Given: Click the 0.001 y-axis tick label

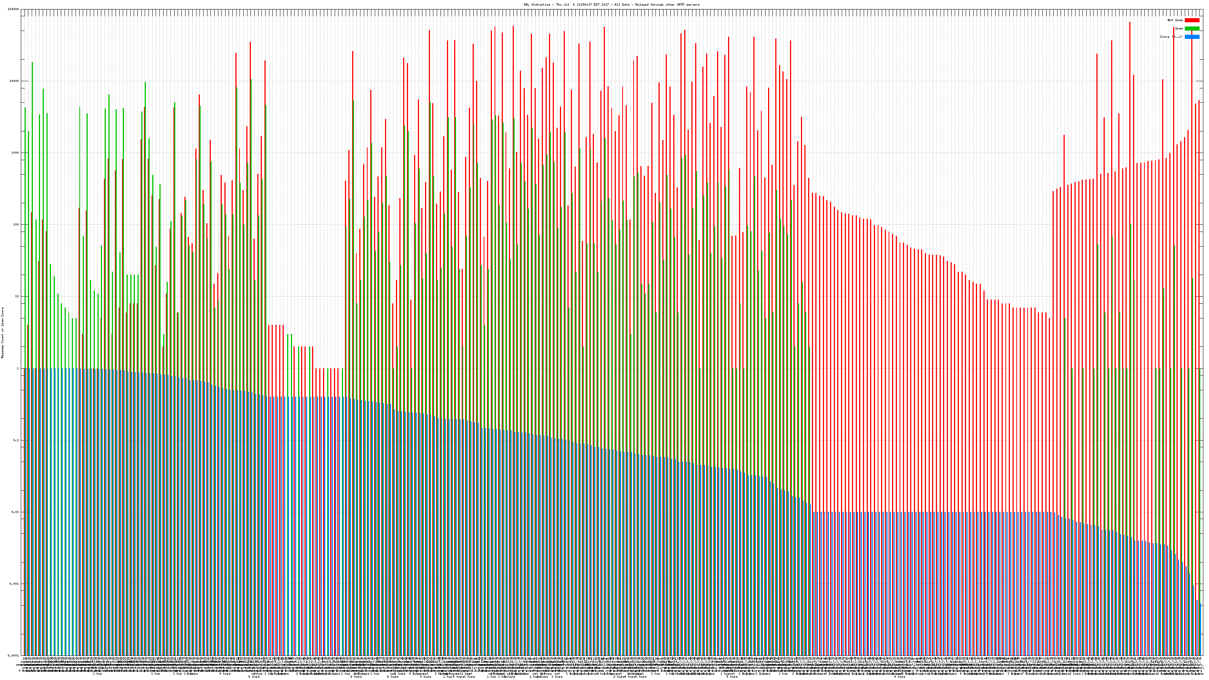Looking at the screenshot, I should tap(15, 584).
